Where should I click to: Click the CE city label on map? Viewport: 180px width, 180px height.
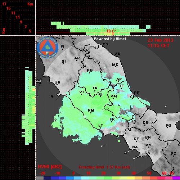coord(136,139)
